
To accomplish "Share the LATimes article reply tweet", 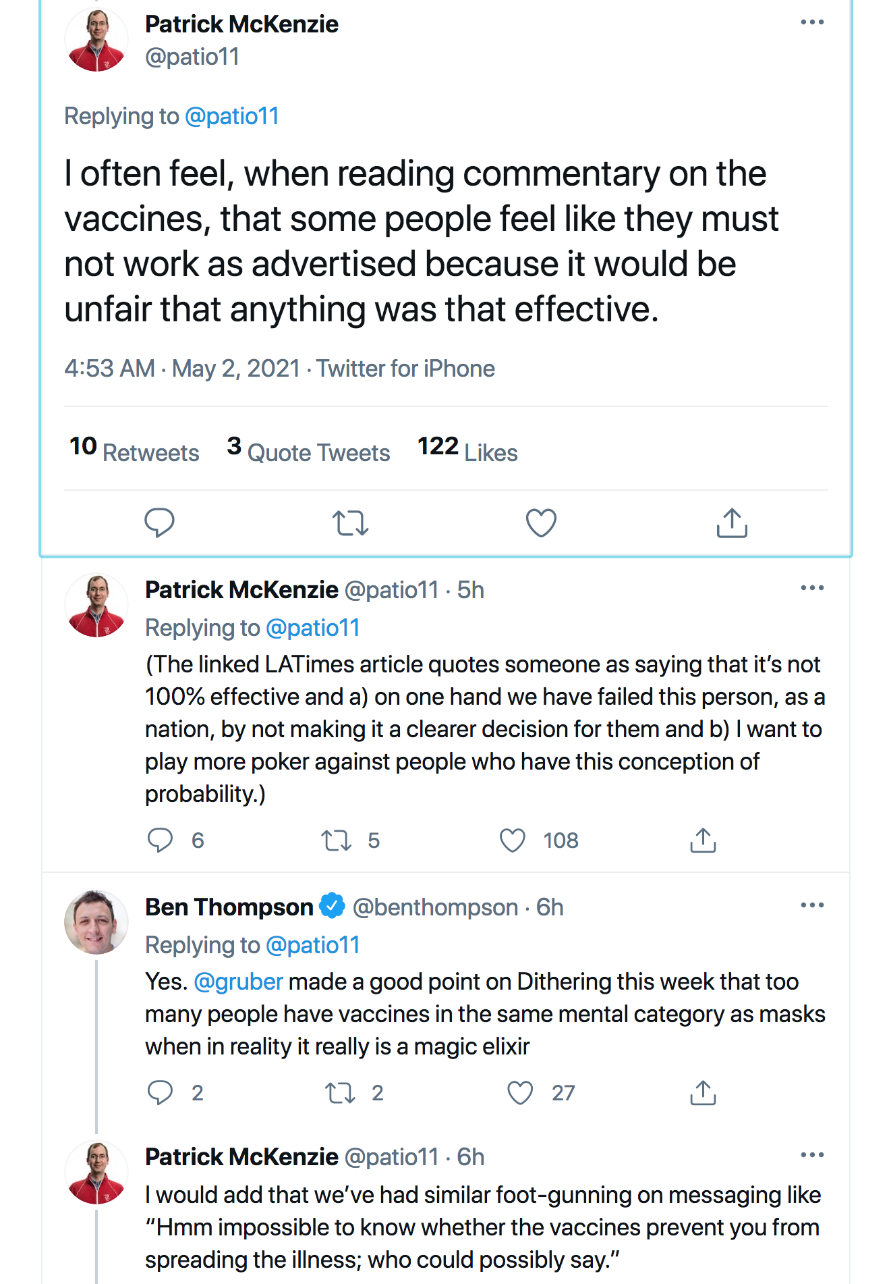I will click(x=703, y=840).
